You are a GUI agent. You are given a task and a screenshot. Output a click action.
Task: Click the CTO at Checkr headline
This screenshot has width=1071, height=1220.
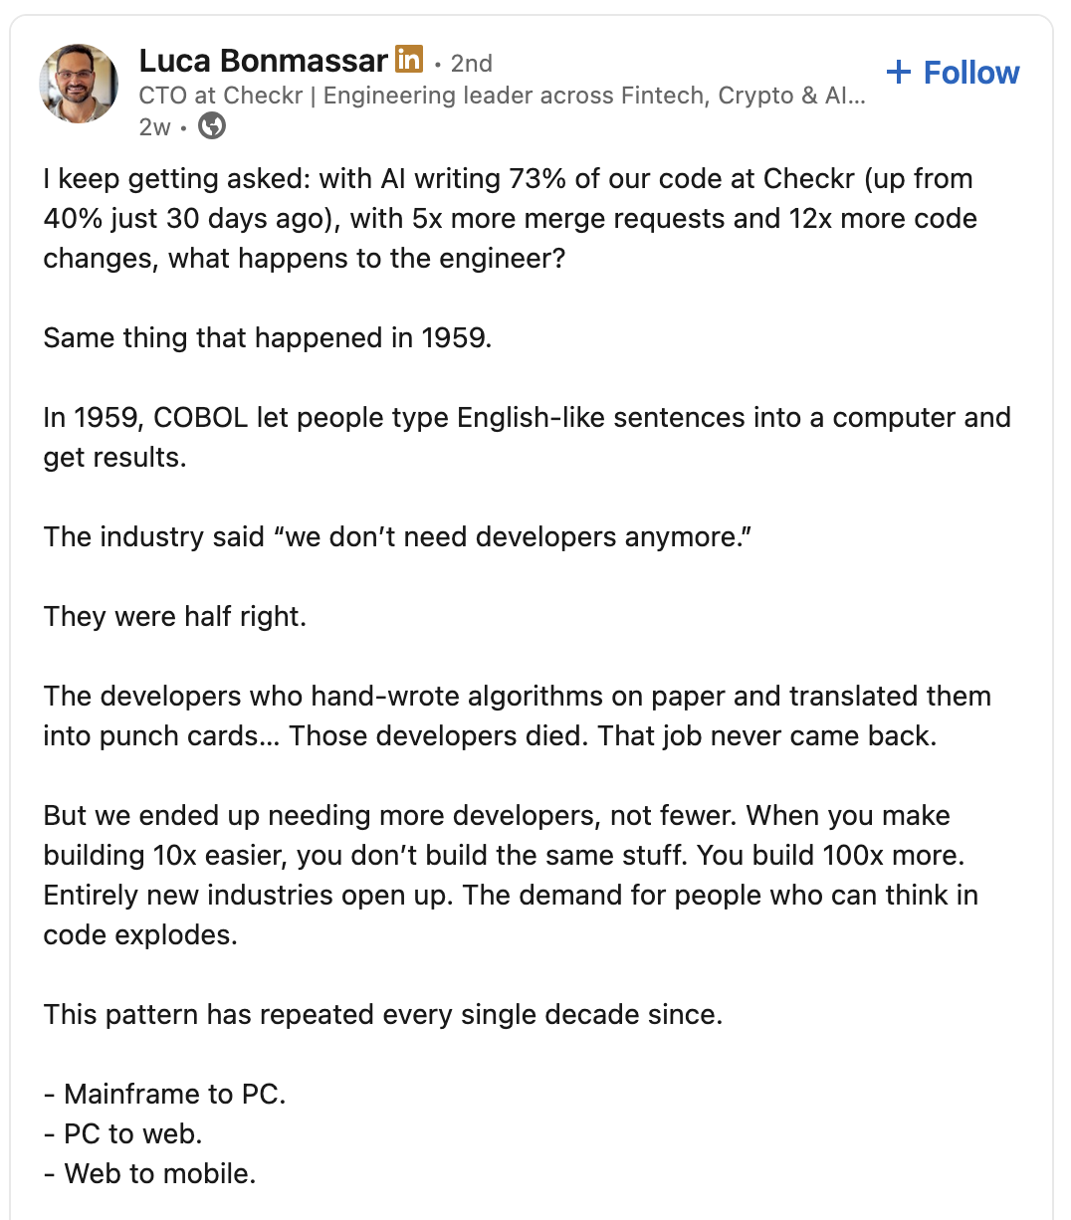(x=502, y=96)
